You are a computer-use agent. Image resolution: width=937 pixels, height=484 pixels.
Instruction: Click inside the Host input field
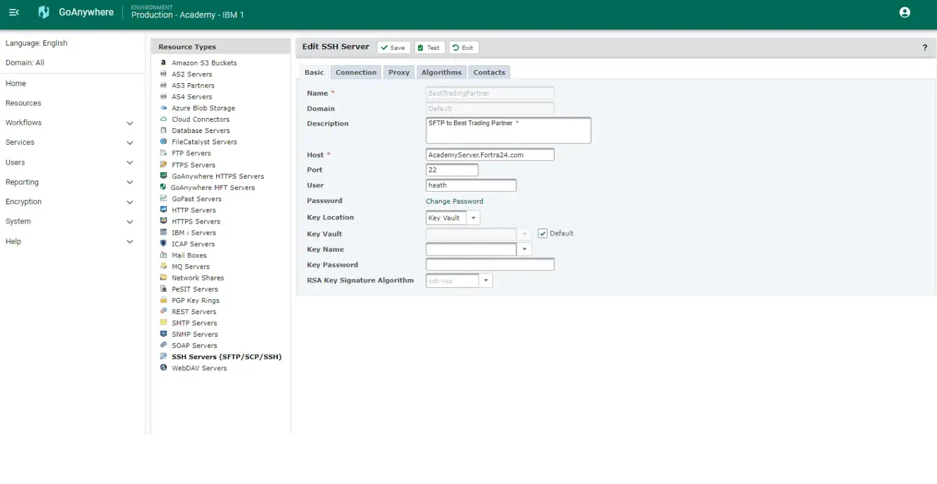[x=490, y=154]
